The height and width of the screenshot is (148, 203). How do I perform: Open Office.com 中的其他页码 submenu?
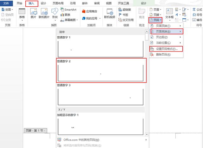tap(102, 140)
